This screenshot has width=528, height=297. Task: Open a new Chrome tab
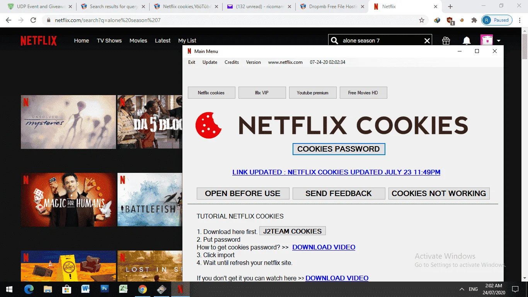[x=450, y=7]
